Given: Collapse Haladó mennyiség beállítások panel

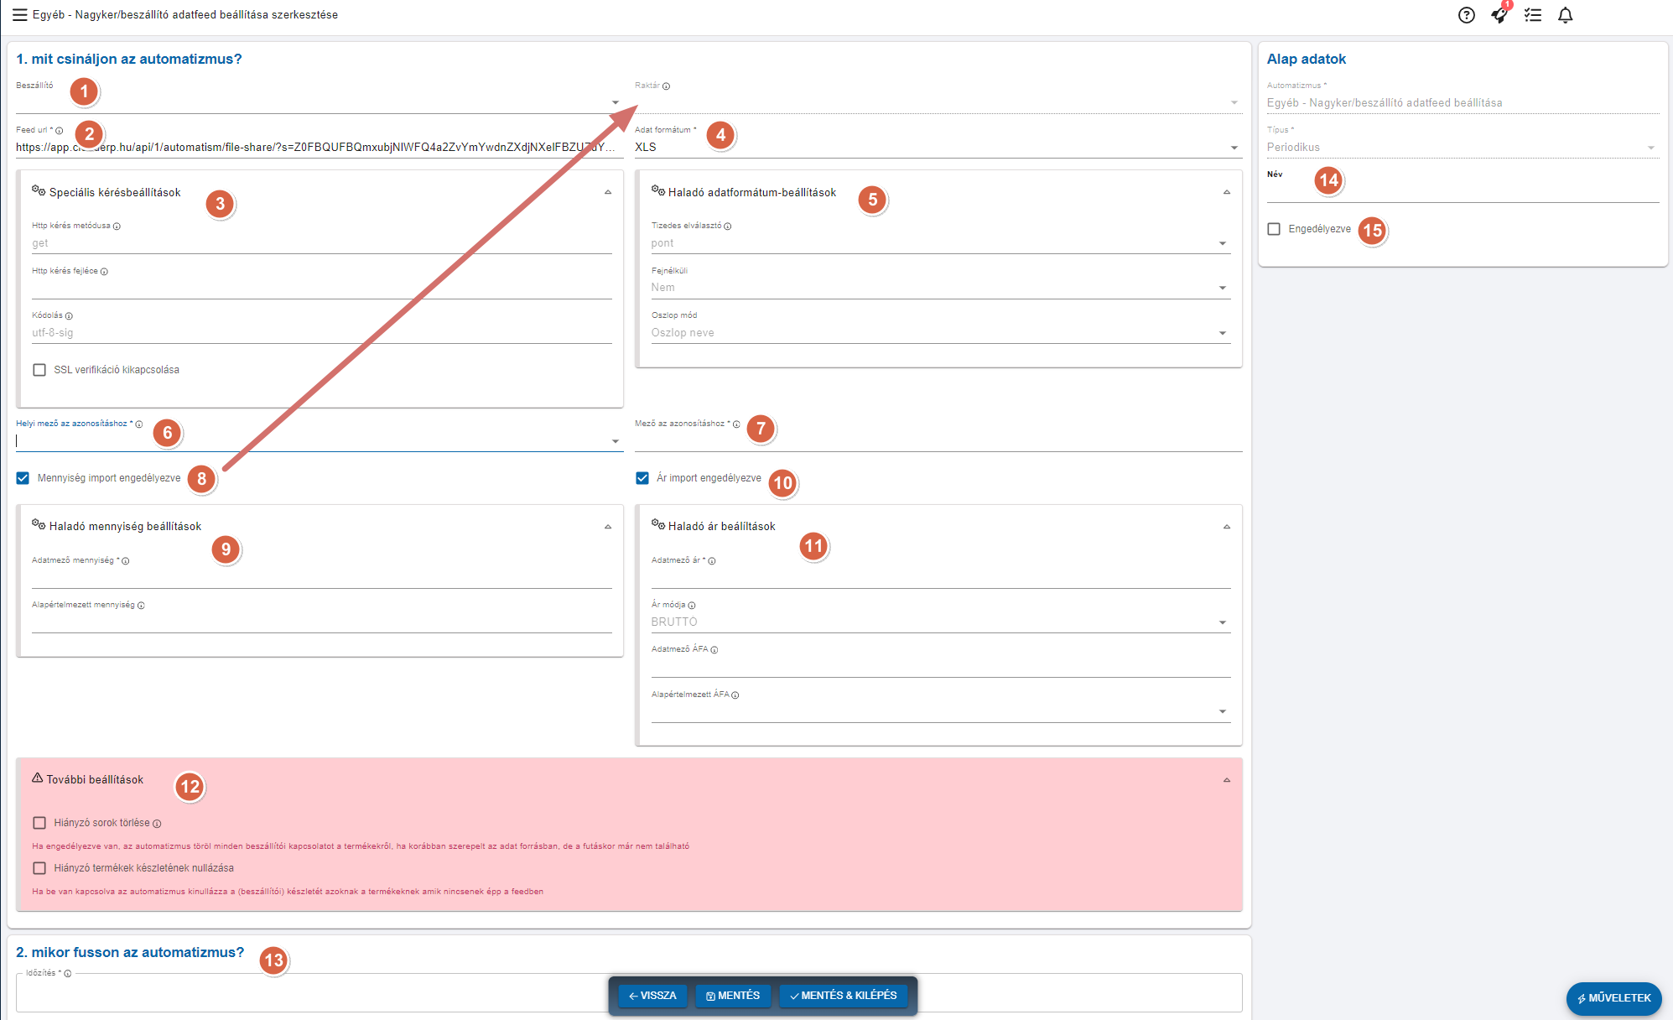Looking at the screenshot, I should [x=608, y=527].
